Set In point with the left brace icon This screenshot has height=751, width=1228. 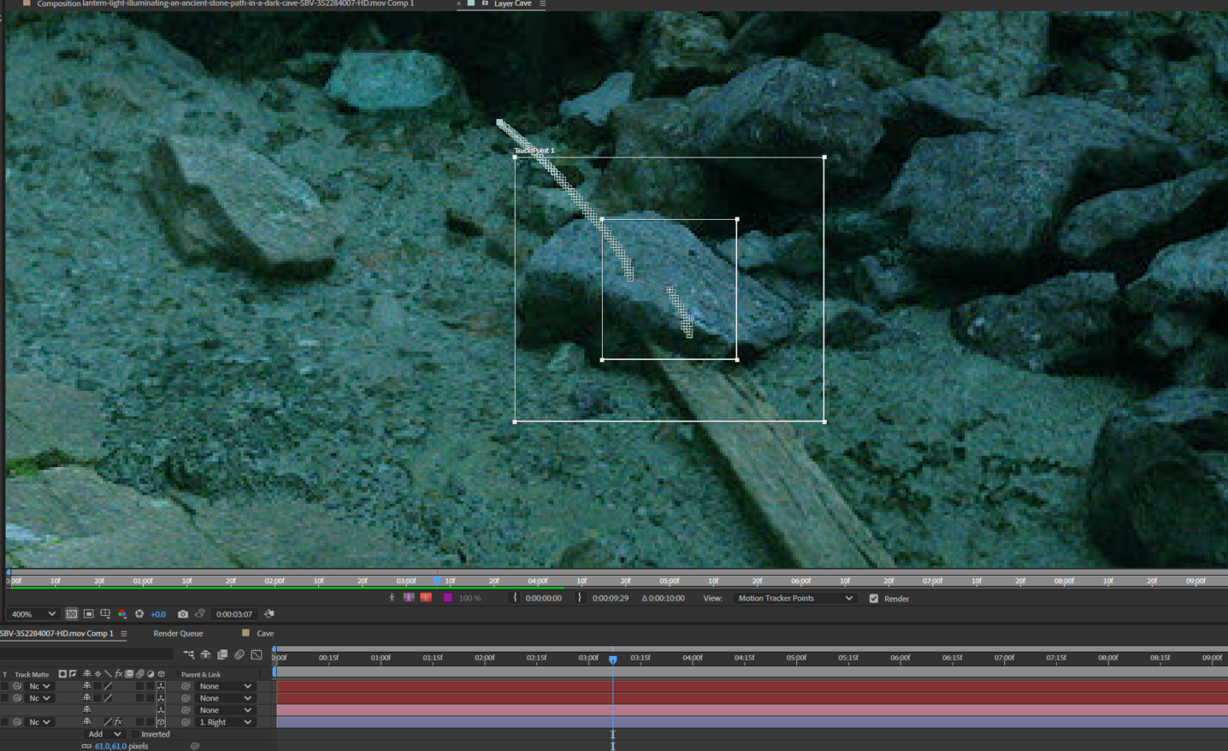point(515,598)
